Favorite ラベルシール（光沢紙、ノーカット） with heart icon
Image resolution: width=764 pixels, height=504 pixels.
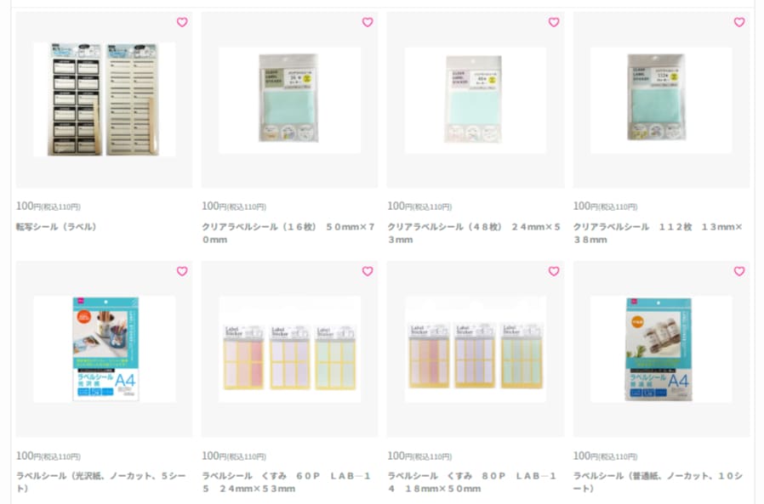pyautogui.click(x=182, y=271)
